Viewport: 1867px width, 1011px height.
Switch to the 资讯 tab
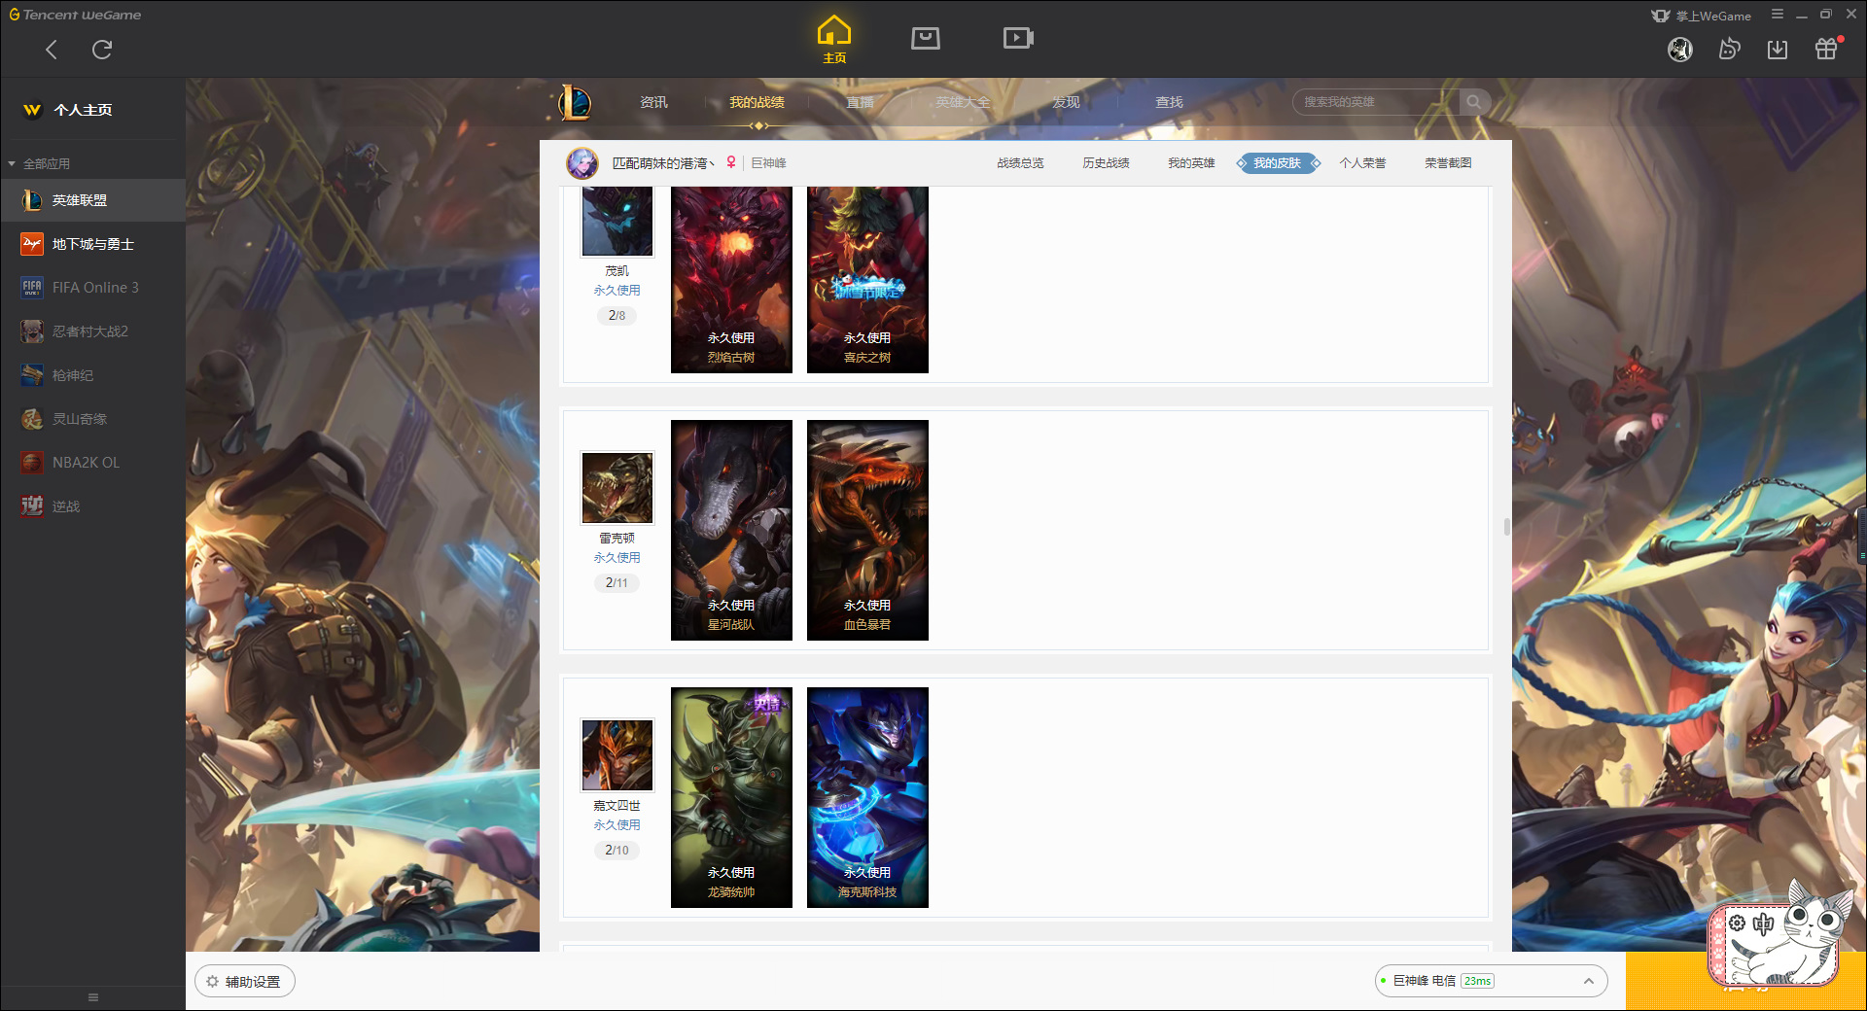click(x=653, y=102)
